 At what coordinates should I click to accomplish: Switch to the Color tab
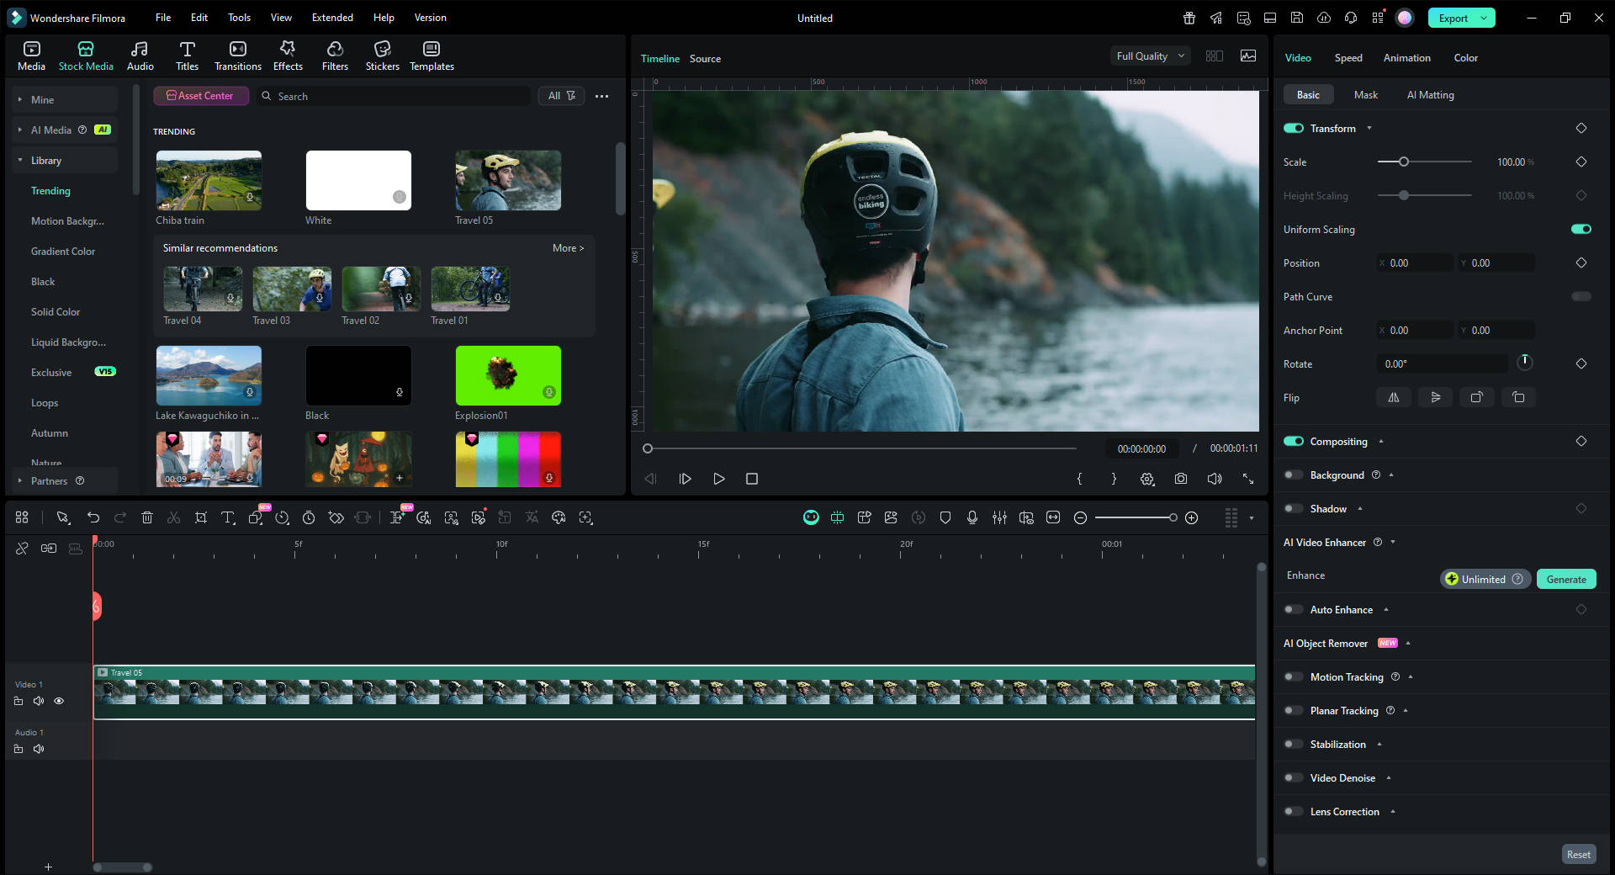(x=1465, y=57)
